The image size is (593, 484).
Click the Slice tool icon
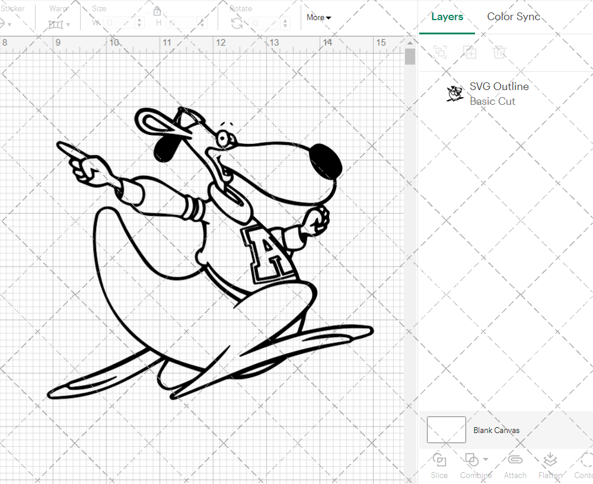439,460
